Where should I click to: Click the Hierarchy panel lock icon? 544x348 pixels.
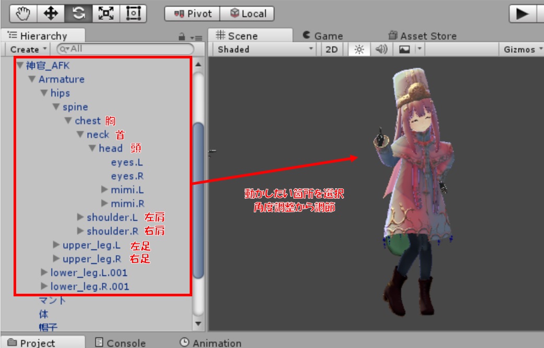pos(182,37)
